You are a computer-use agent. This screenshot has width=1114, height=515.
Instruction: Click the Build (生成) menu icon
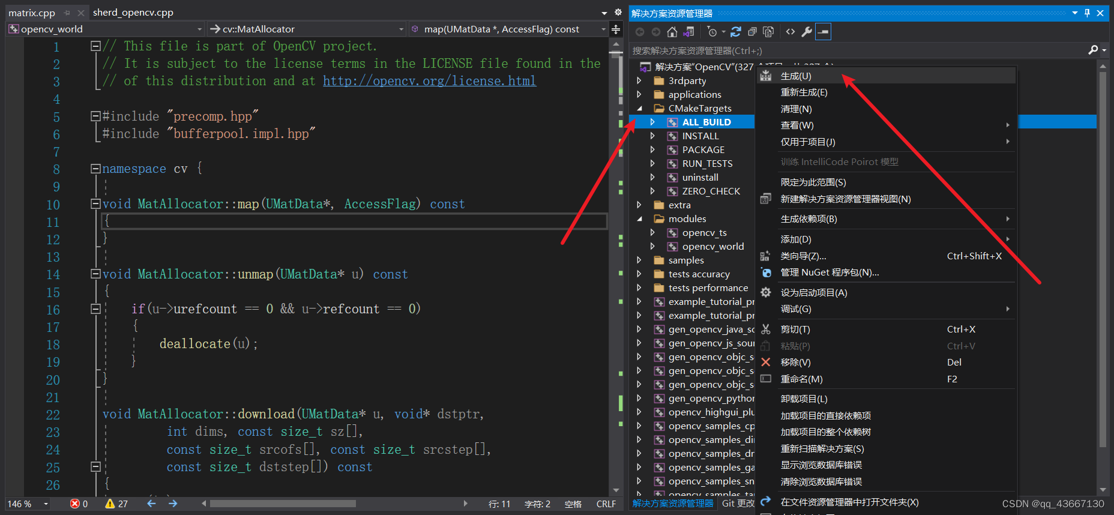(x=766, y=76)
